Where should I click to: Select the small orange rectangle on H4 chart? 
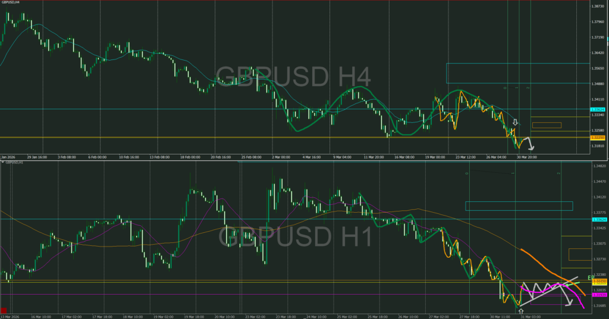click(547, 125)
